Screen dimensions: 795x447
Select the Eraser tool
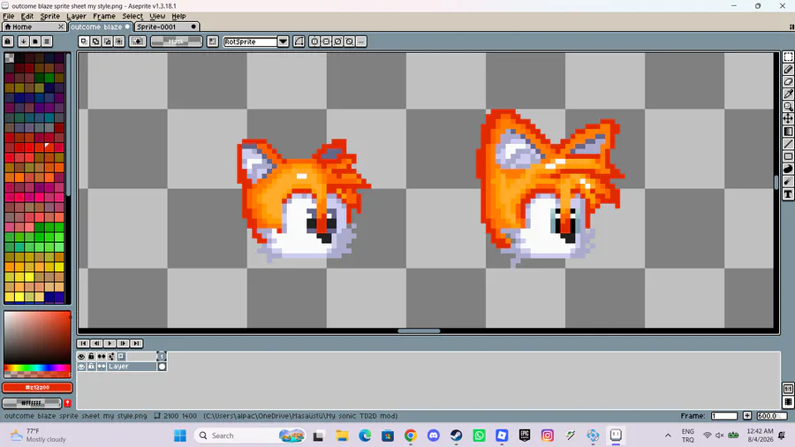pos(788,81)
